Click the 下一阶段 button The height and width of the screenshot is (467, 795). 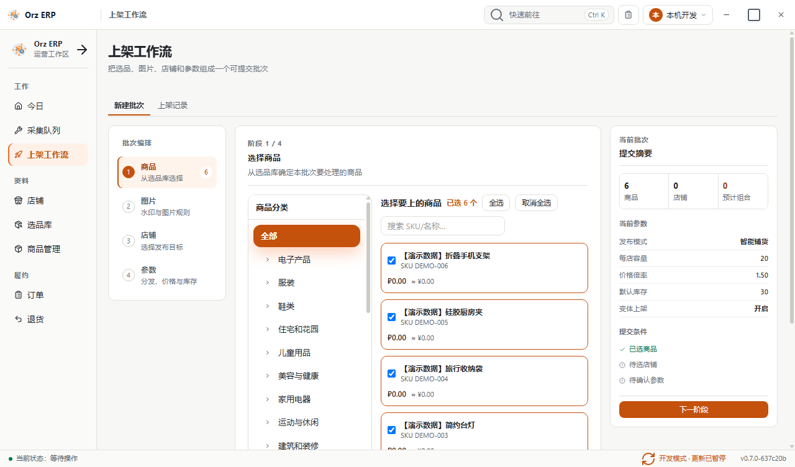pyautogui.click(x=694, y=410)
